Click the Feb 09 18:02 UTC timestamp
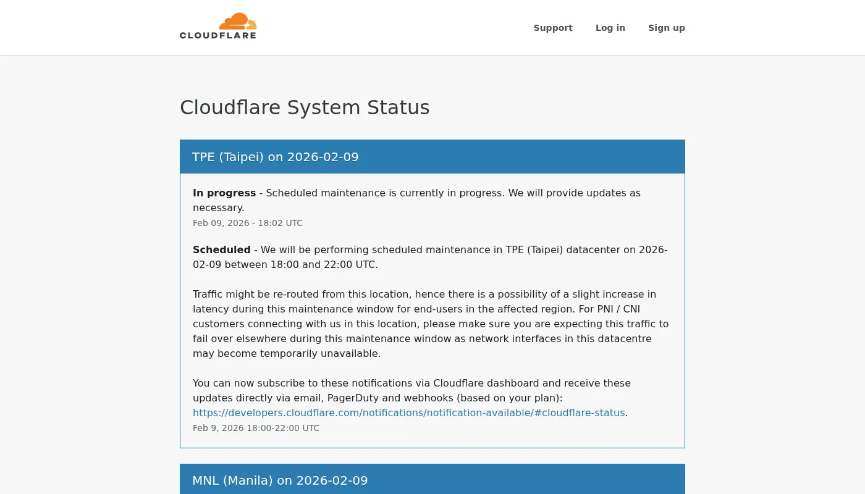 coord(248,223)
